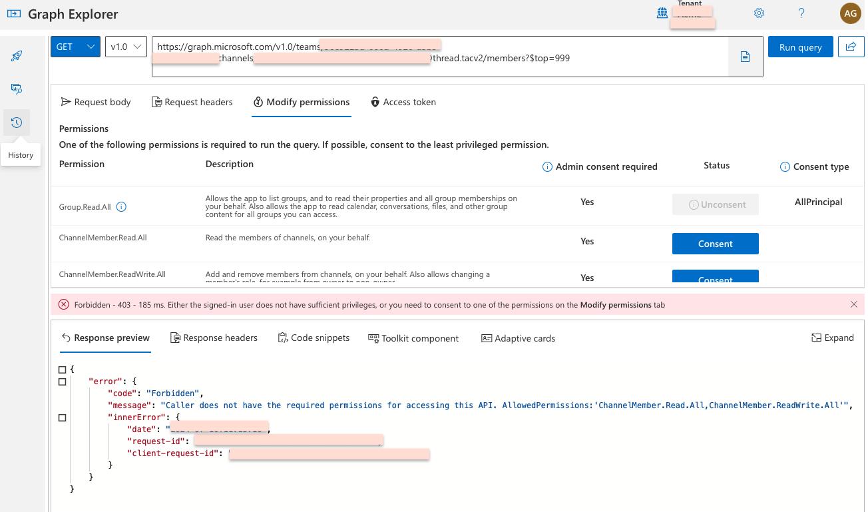Click the share query icon
The height and width of the screenshot is (512, 868).
851,47
